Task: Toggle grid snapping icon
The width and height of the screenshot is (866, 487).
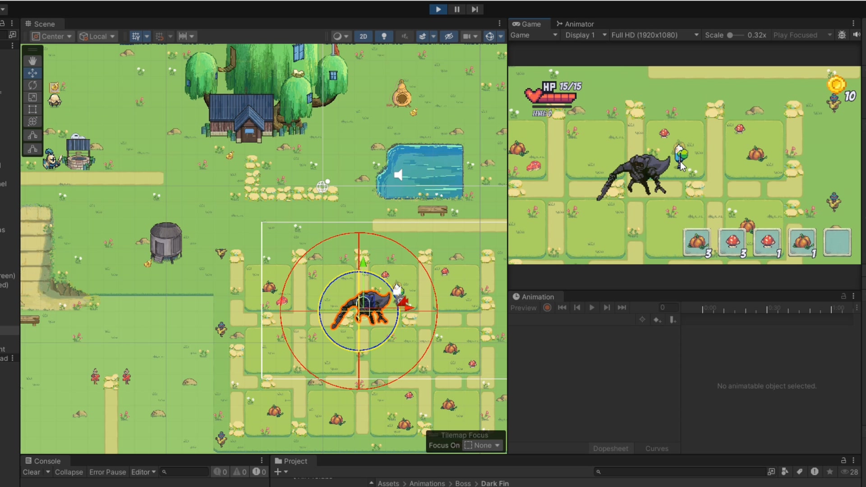Action: tap(160, 36)
